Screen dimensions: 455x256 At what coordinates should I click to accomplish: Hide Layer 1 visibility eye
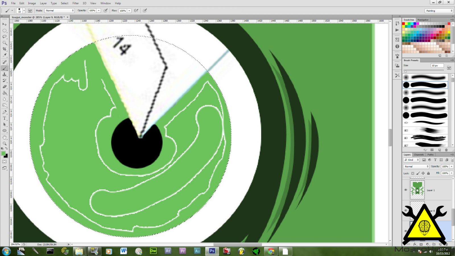(406, 190)
